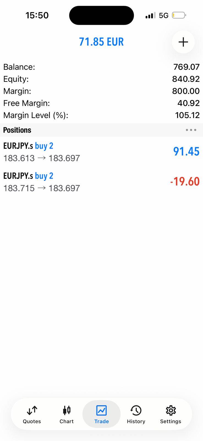The width and height of the screenshot is (203, 441).
Task: Open the Quotes arrows icon
Action: pyautogui.click(x=32, y=410)
